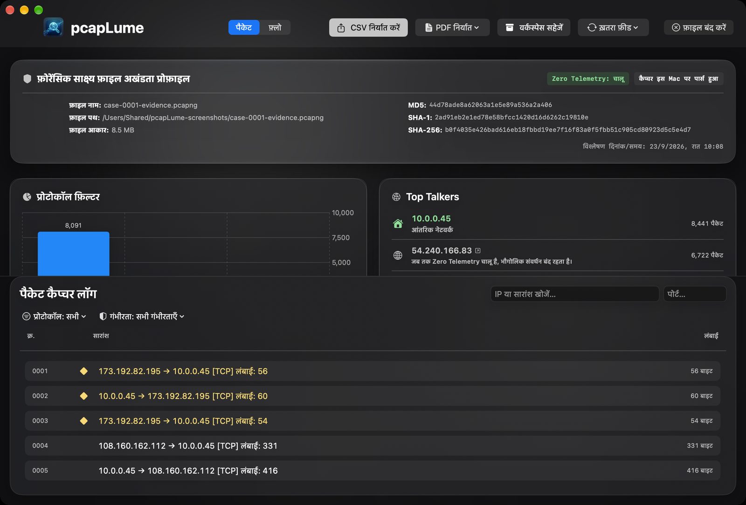Viewport: 746px width, 505px height.
Task: Click the पोर्ट filter field
Action: pyautogui.click(x=695, y=294)
